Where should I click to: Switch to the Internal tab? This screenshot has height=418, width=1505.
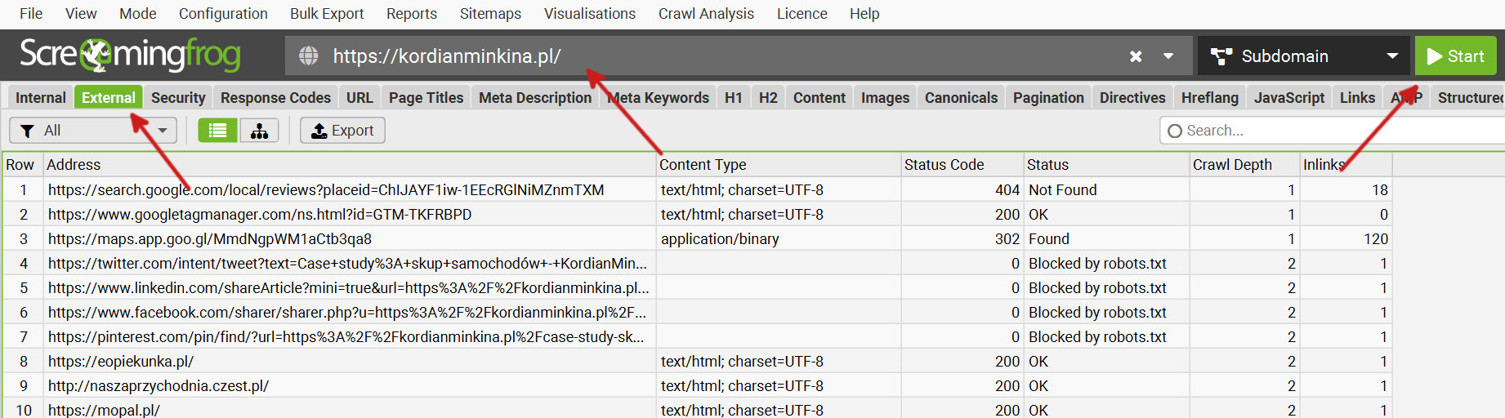click(40, 98)
